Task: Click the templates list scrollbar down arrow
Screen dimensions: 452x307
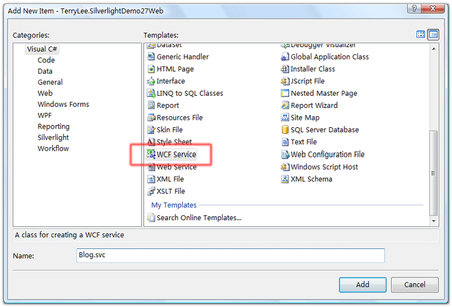Action: click(x=433, y=221)
